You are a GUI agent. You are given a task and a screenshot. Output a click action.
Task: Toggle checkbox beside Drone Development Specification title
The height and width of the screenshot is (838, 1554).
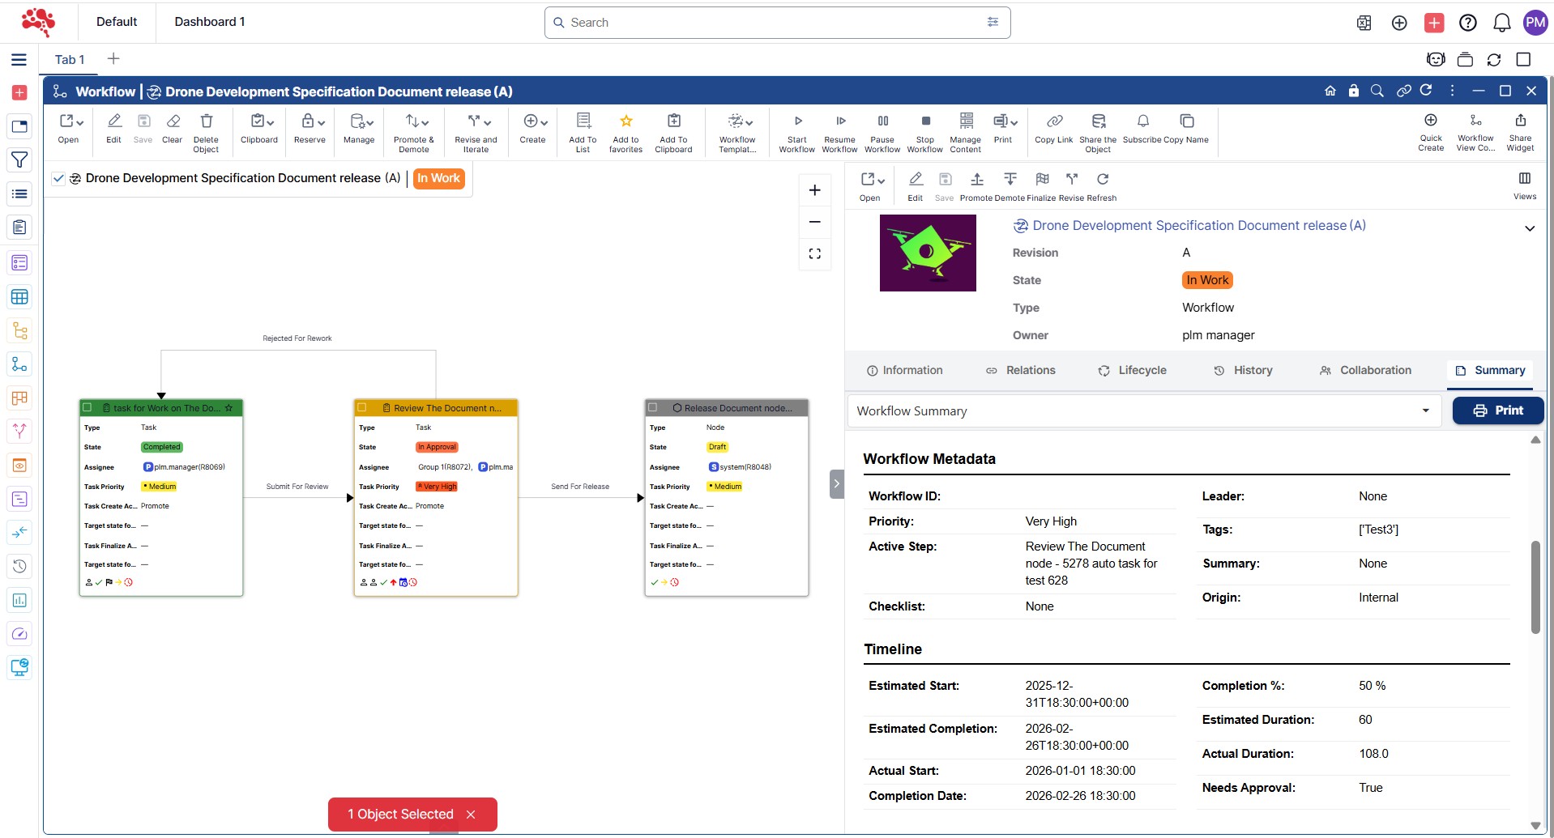(x=58, y=178)
